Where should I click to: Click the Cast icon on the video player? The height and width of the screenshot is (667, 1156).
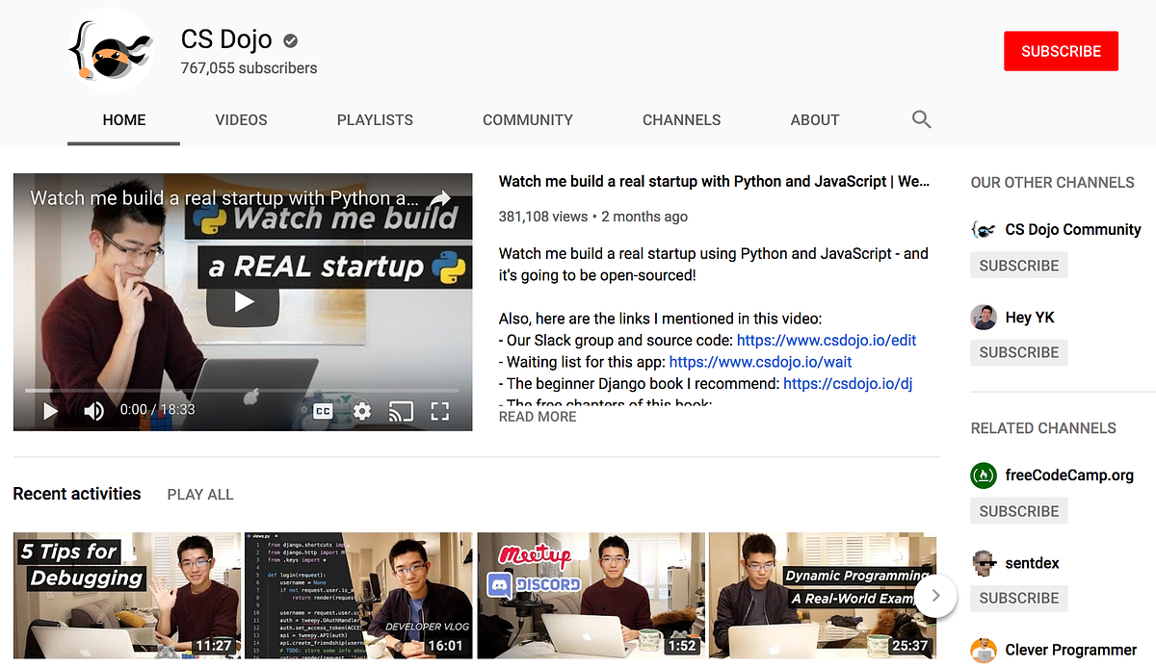coord(400,410)
